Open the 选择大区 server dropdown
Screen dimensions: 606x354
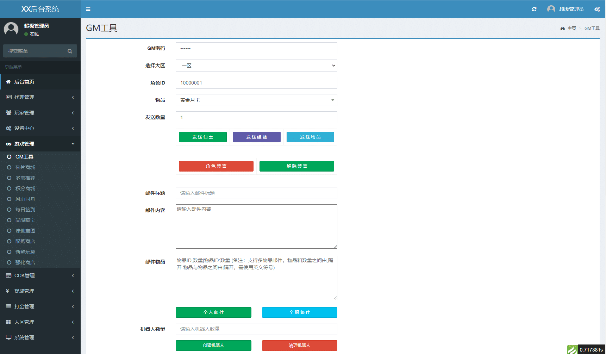(256, 66)
